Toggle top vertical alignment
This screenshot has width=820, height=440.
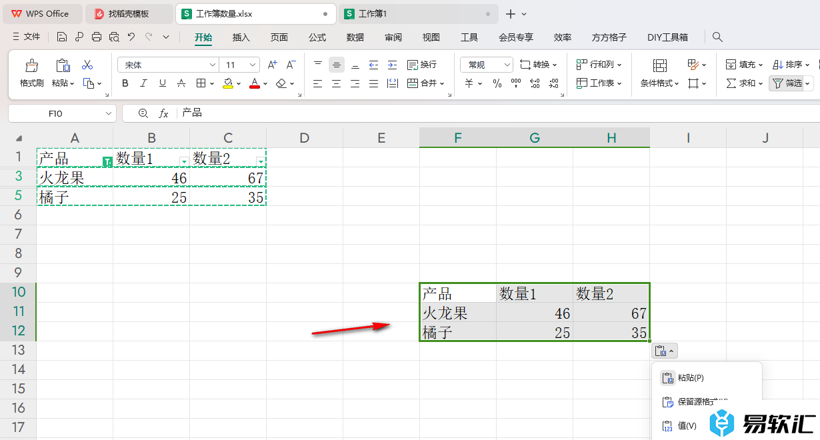pos(318,65)
